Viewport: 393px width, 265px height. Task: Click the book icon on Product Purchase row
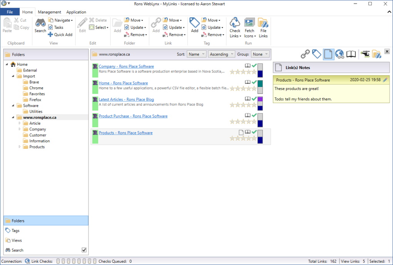(248, 115)
